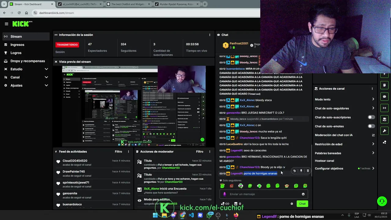This screenshot has height=220, width=391.
Task: Open external link icon for Moderación del chat con IA
Action: click(373, 135)
